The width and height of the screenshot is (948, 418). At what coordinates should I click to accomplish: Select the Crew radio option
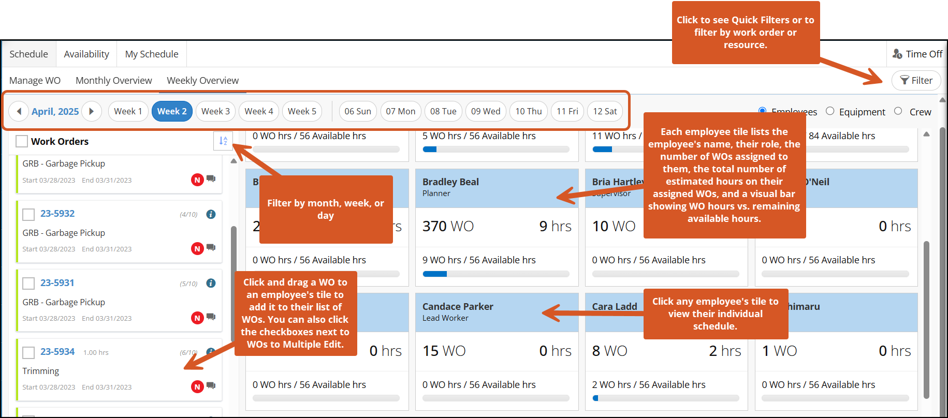tap(898, 111)
